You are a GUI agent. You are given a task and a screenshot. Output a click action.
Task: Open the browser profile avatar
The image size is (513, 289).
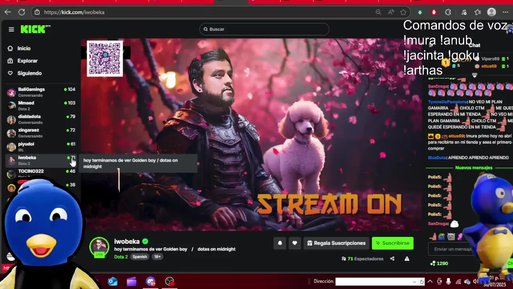click(x=492, y=12)
